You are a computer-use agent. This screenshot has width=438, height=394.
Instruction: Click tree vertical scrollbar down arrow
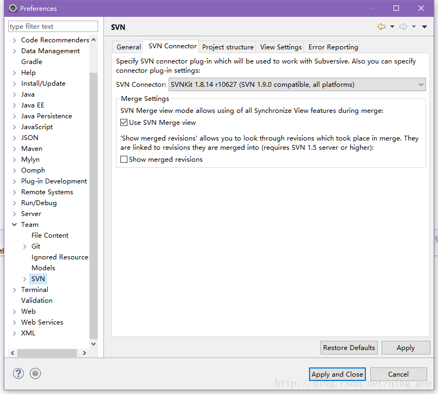point(94,344)
